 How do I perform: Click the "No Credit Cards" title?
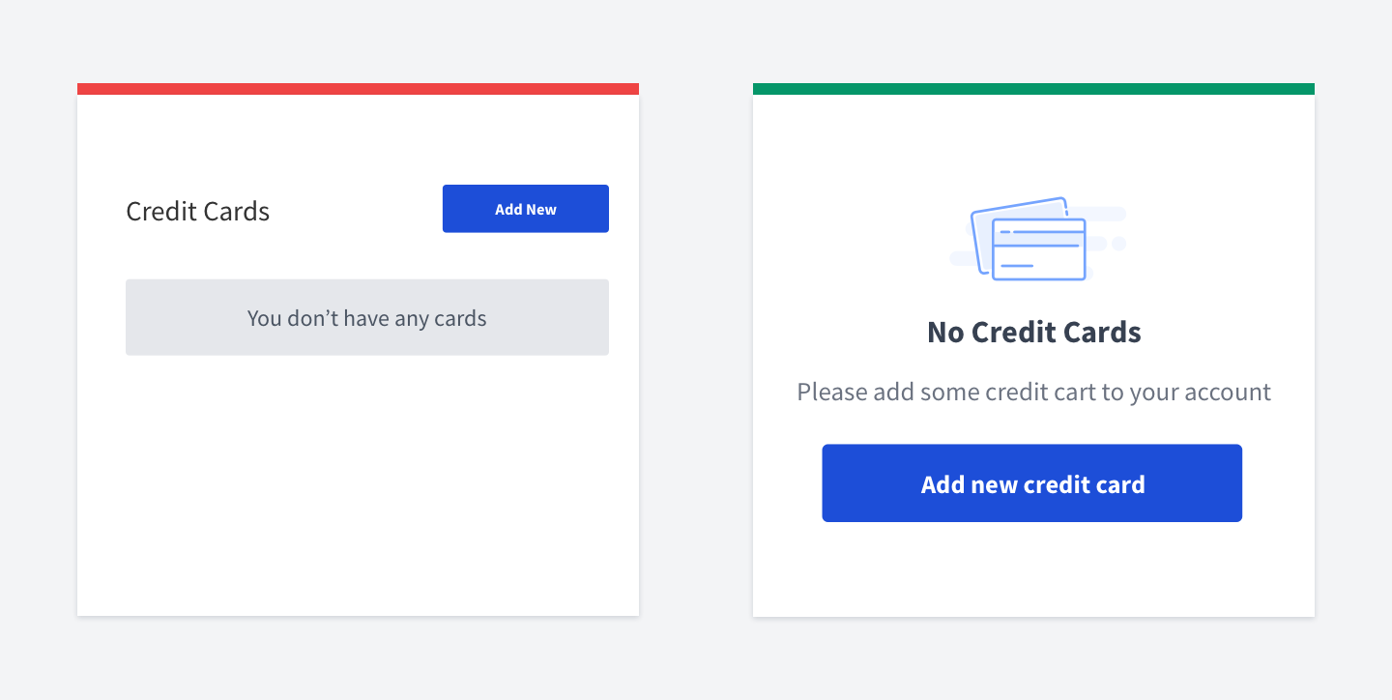point(1034,333)
